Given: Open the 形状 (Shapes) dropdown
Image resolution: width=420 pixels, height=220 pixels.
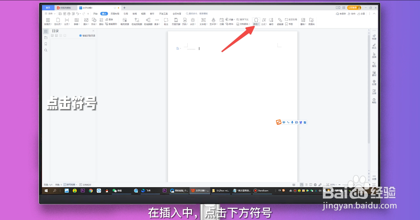Looking at the screenshot, I should tap(94, 22).
